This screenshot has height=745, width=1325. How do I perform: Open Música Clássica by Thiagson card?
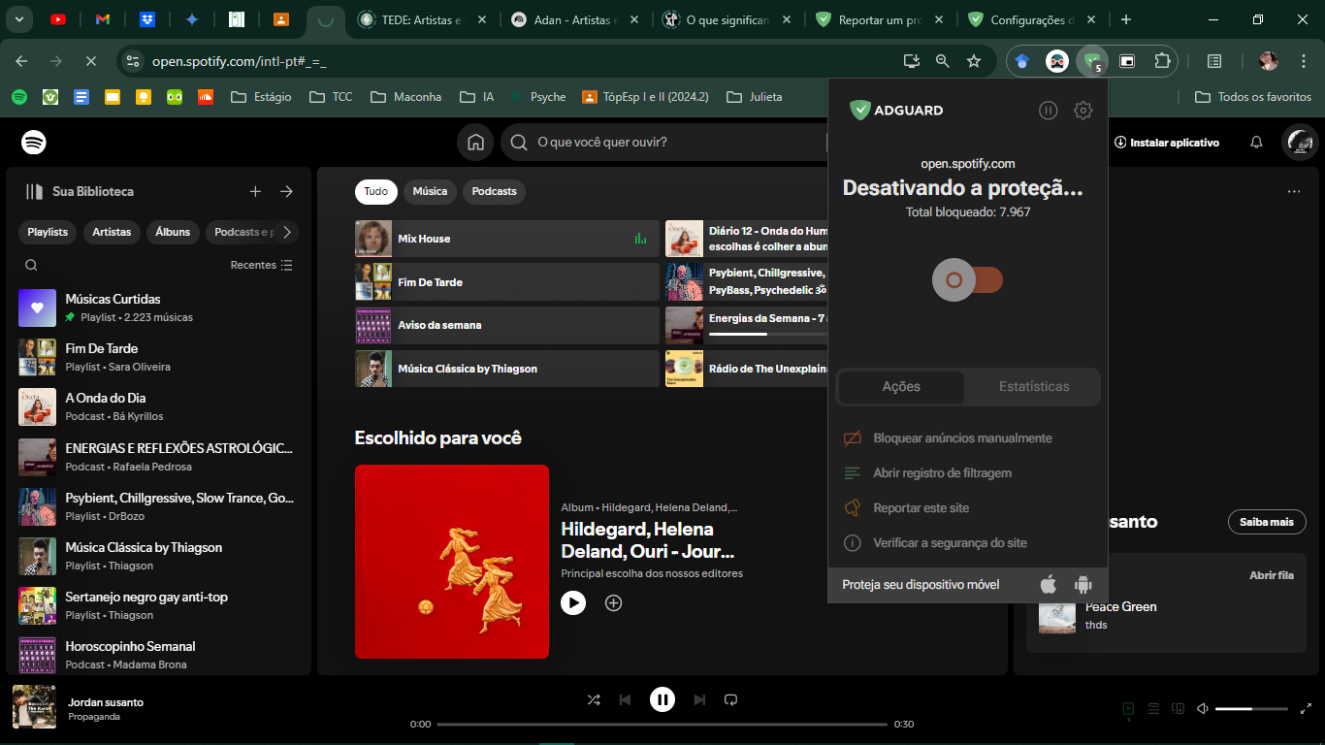pyautogui.click(x=507, y=369)
